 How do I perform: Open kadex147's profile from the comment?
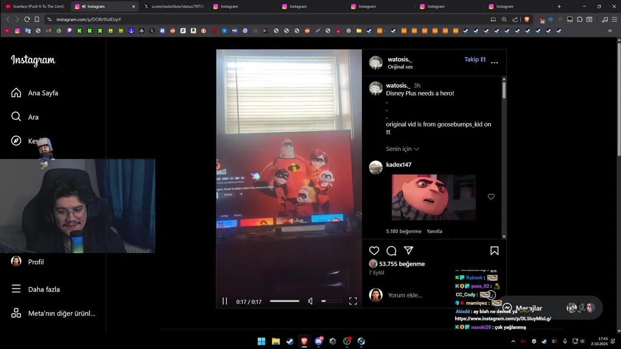click(399, 165)
